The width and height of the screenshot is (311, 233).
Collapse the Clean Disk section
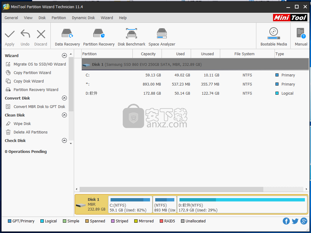click(x=64, y=115)
